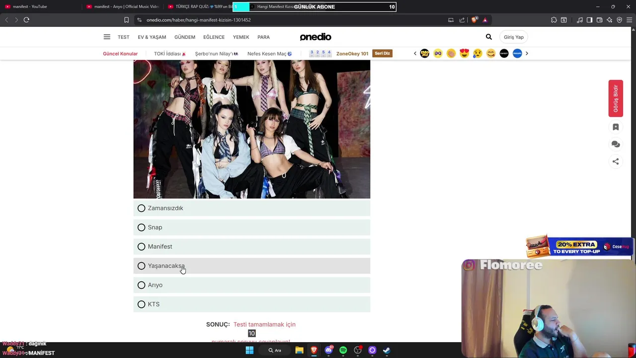Open the EĞLENCE menu item
636x358 pixels.
214,37
